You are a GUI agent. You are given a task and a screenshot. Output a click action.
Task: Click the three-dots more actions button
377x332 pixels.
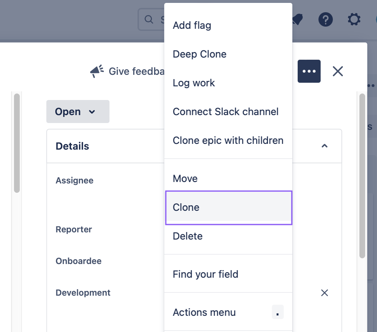[309, 71]
